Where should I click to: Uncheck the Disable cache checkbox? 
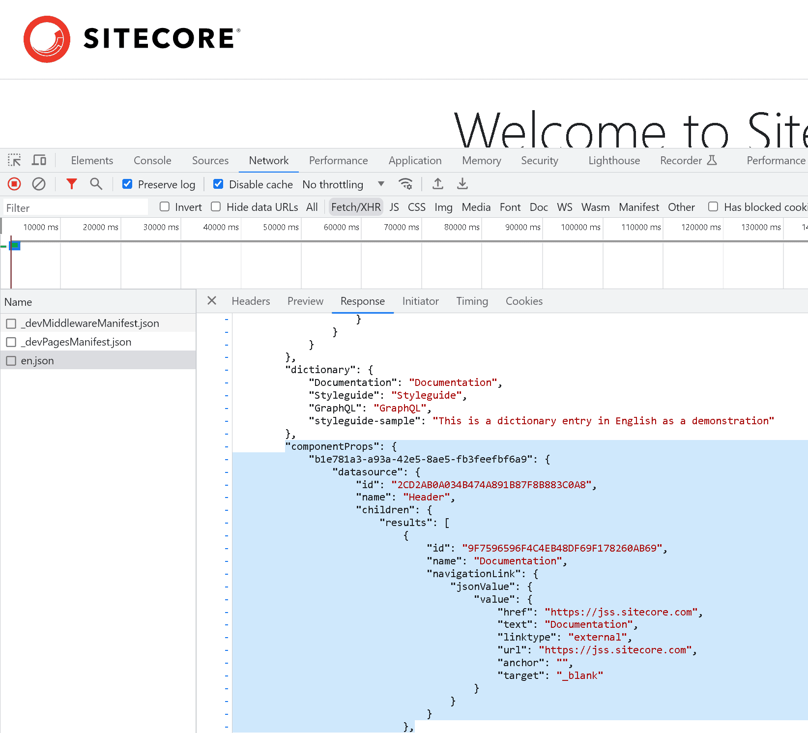pyautogui.click(x=218, y=184)
